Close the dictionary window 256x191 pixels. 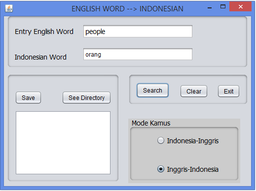coord(241,6)
